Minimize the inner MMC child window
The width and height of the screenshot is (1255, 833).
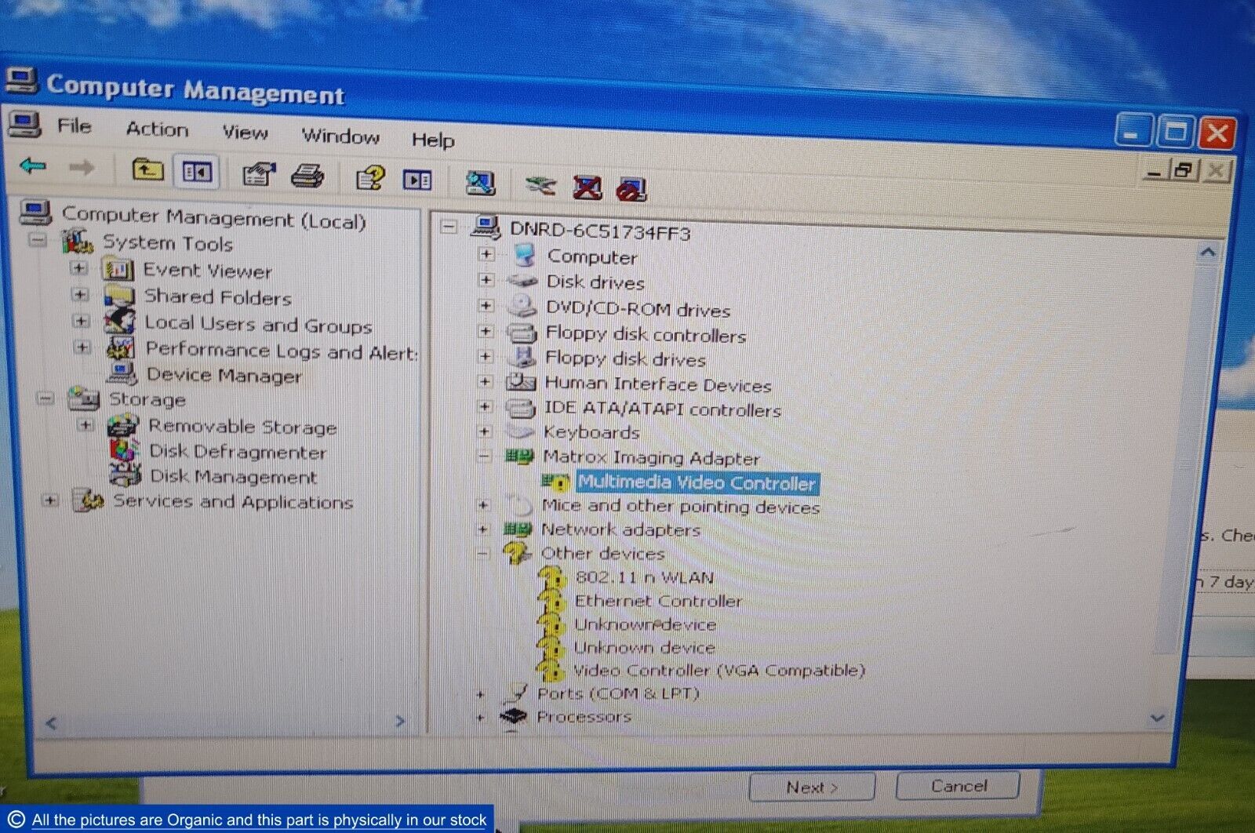1154,171
